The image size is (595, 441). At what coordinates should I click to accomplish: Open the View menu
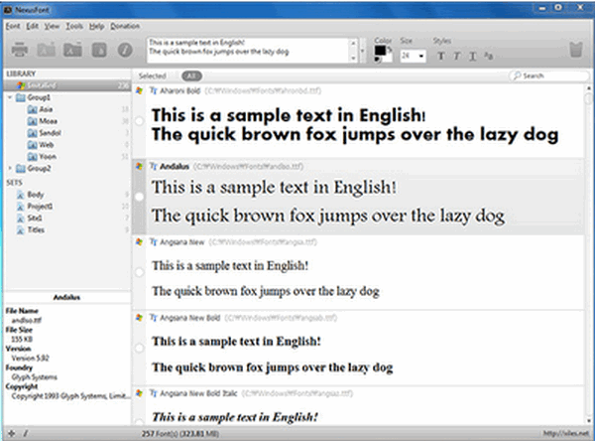point(53,25)
